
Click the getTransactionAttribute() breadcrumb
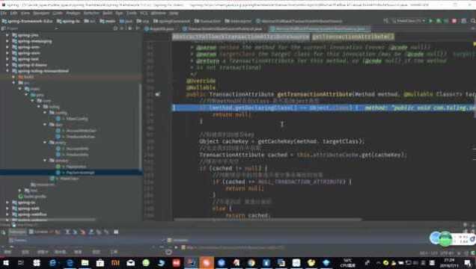353,37
